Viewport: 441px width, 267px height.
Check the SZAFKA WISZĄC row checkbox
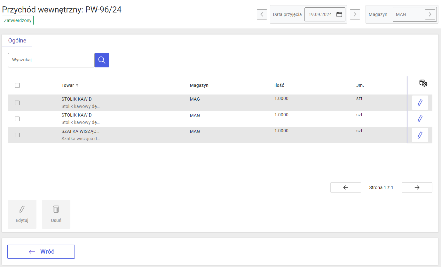(x=17, y=135)
